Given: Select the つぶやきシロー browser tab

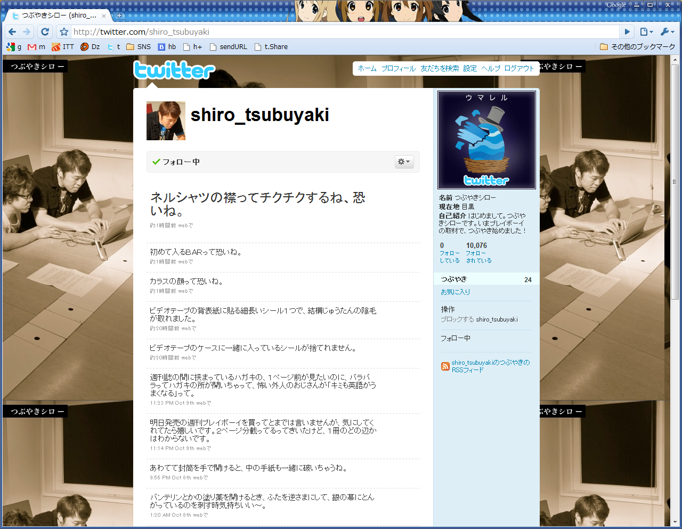Looking at the screenshot, I should click(x=59, y=15).
